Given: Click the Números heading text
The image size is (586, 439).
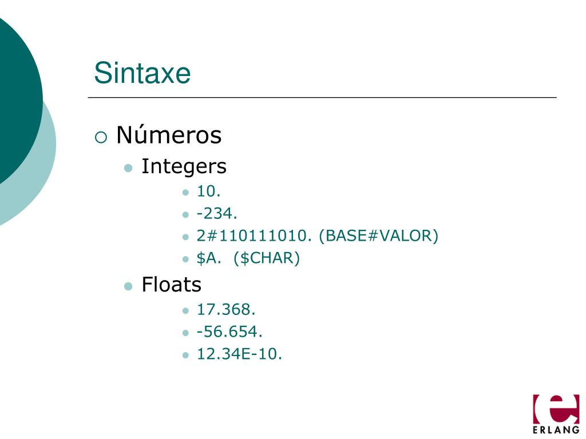Looking at the screenshot, I should pyautogui.click(x=169, y=134).
